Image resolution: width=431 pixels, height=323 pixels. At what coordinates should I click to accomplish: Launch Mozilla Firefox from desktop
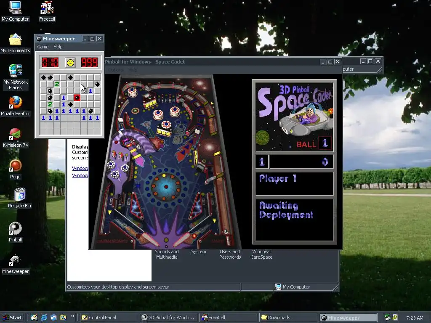pos(15,106)
